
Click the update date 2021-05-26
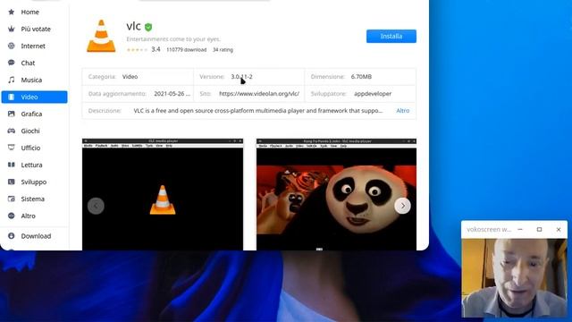click(x=172, y=93)
